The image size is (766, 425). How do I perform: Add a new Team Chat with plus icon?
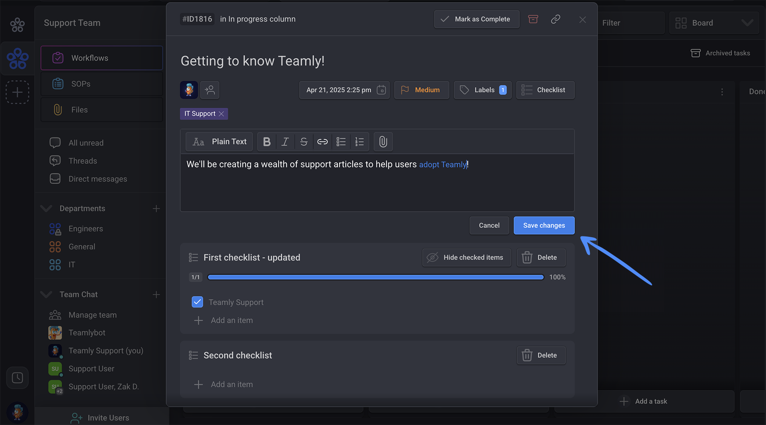click(x=156, y=294)
